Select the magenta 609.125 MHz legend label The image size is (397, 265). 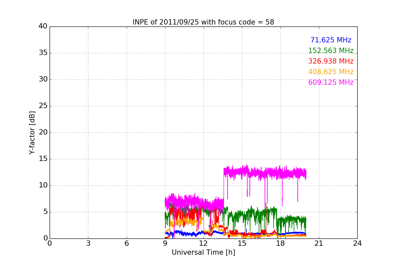(x=331, y=82)
